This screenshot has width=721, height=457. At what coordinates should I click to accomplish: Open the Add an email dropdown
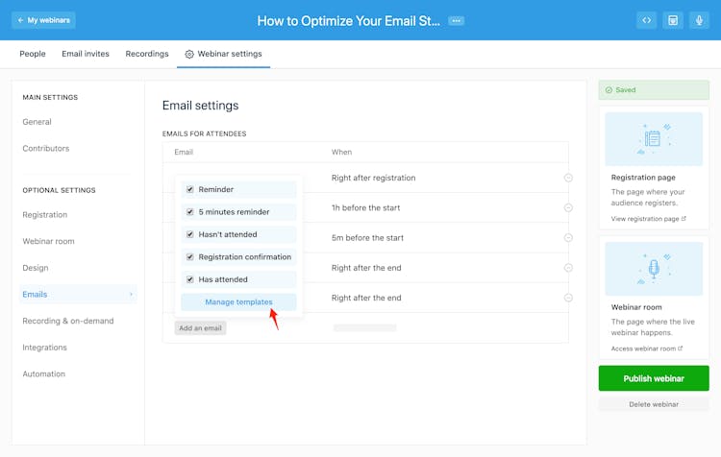point(200,328)
